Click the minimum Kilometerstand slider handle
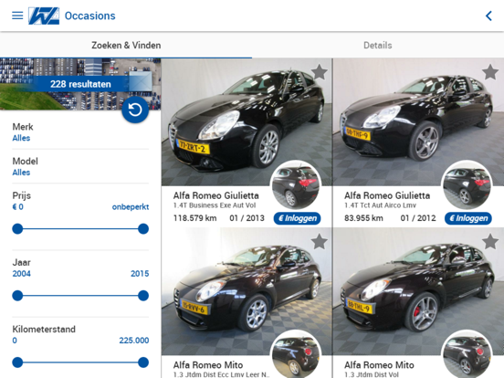 tap(17, 362)
